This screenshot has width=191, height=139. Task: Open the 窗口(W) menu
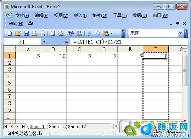click(x=160, y=16)
